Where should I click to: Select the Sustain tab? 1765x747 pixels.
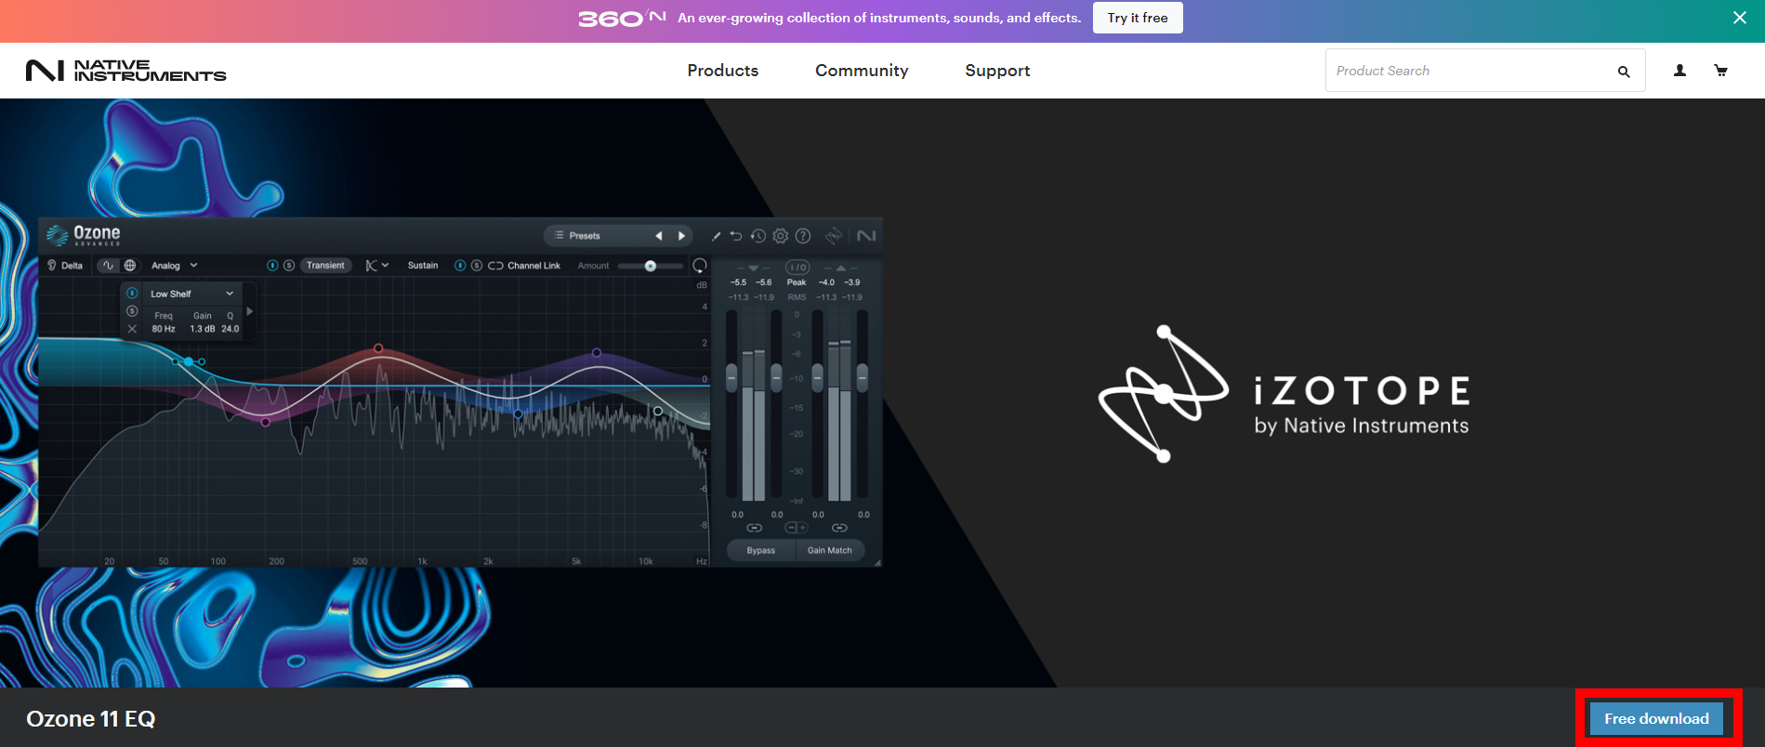point(423,266)
